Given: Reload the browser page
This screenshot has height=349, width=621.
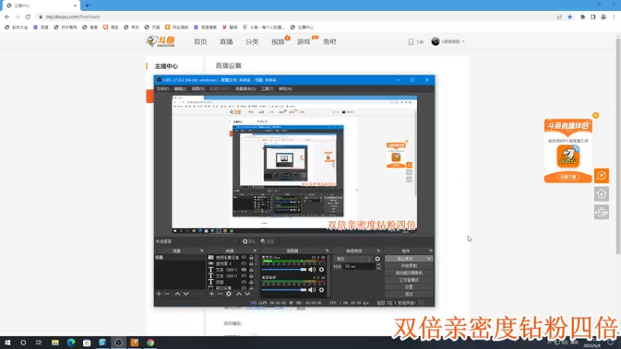Looking at the screenshot, I should pos(28,16).
